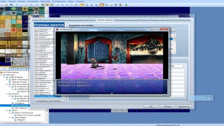Select the Казарма map in tree

click(x=20, y=103)
